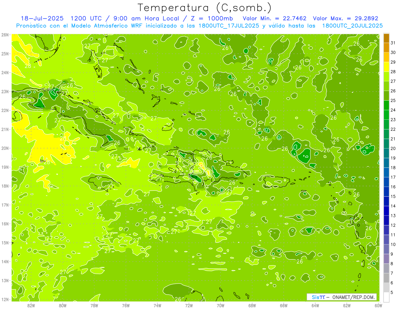402x310 pixels.
Task: Click the legend label '16'
Action: [393, 187]
